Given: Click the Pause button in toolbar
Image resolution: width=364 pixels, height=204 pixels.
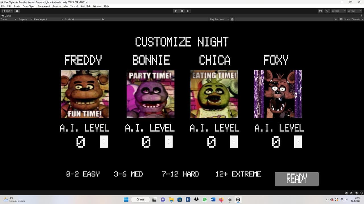Looking at the screenshot, I should click(182, 11).
